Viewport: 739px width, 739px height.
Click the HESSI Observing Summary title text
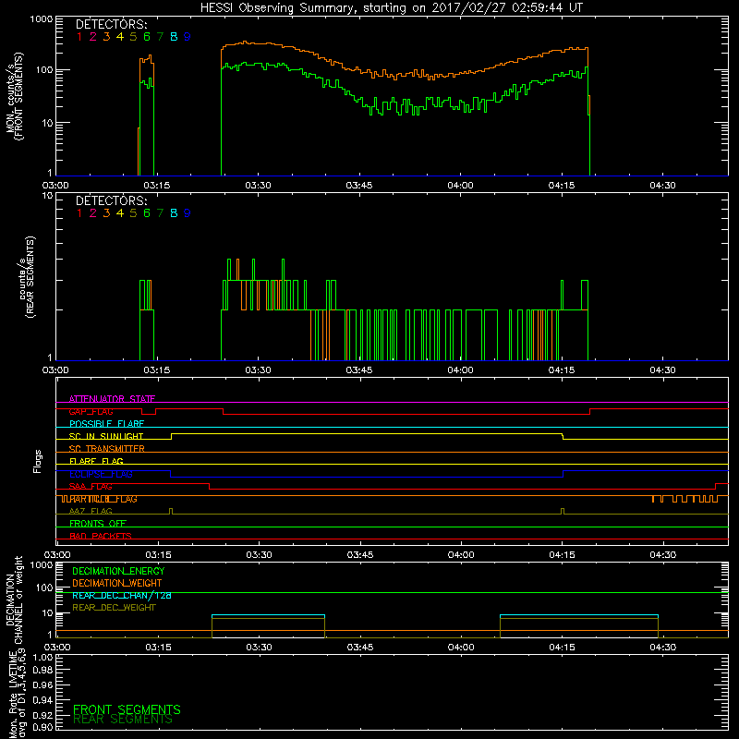tap(391, 7)
